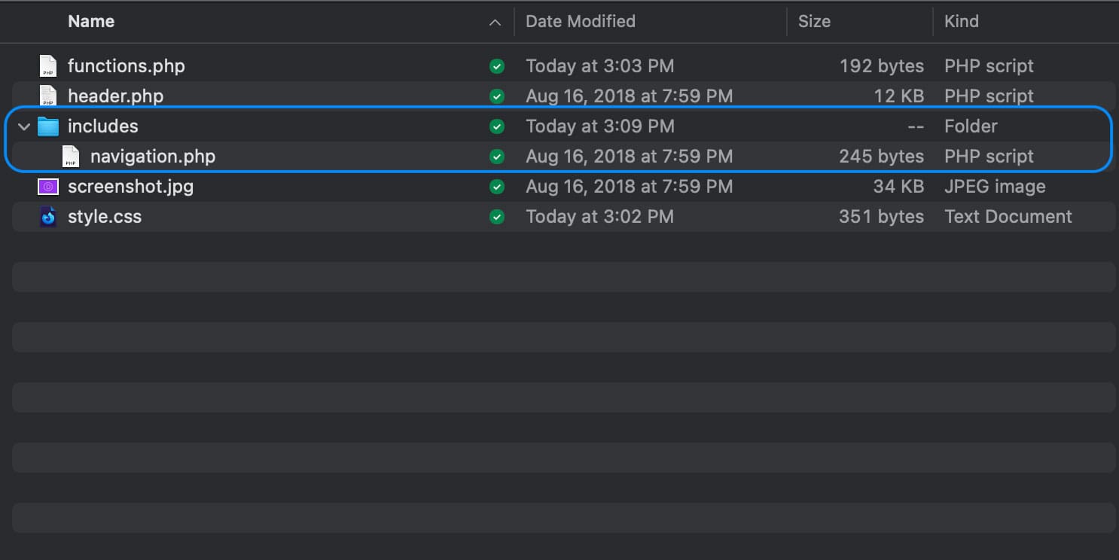This screenshot has height=560, width=1119.
Task: Click the first empty row below style.css
Action: pyautogui.click(x=563, y=247)
